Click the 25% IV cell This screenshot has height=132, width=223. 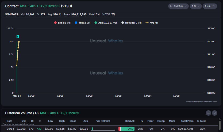(x=140, y=129)
